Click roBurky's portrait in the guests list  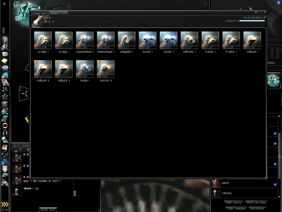(x=216, y=193)
